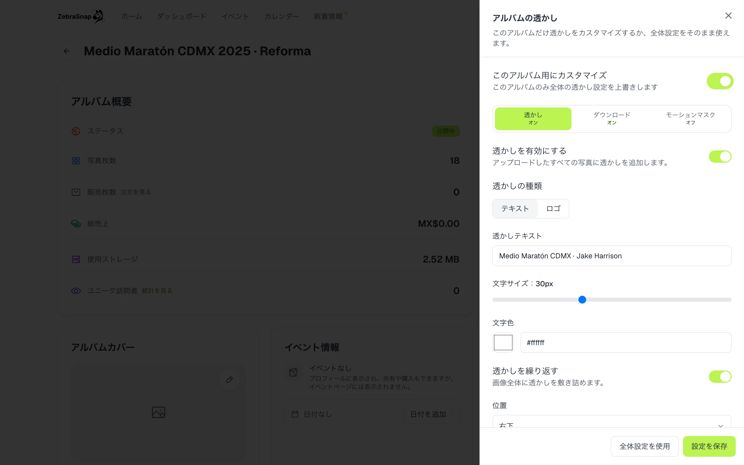This screenshot has height=465, width=744.
Task: Disable the 透かしを有効にする switch
Action: [x=720, y=157]
